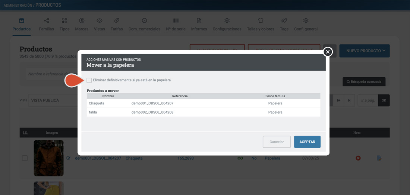Check 'Eliminar definitivamente si ya está en la papelera'

(89, 80)
